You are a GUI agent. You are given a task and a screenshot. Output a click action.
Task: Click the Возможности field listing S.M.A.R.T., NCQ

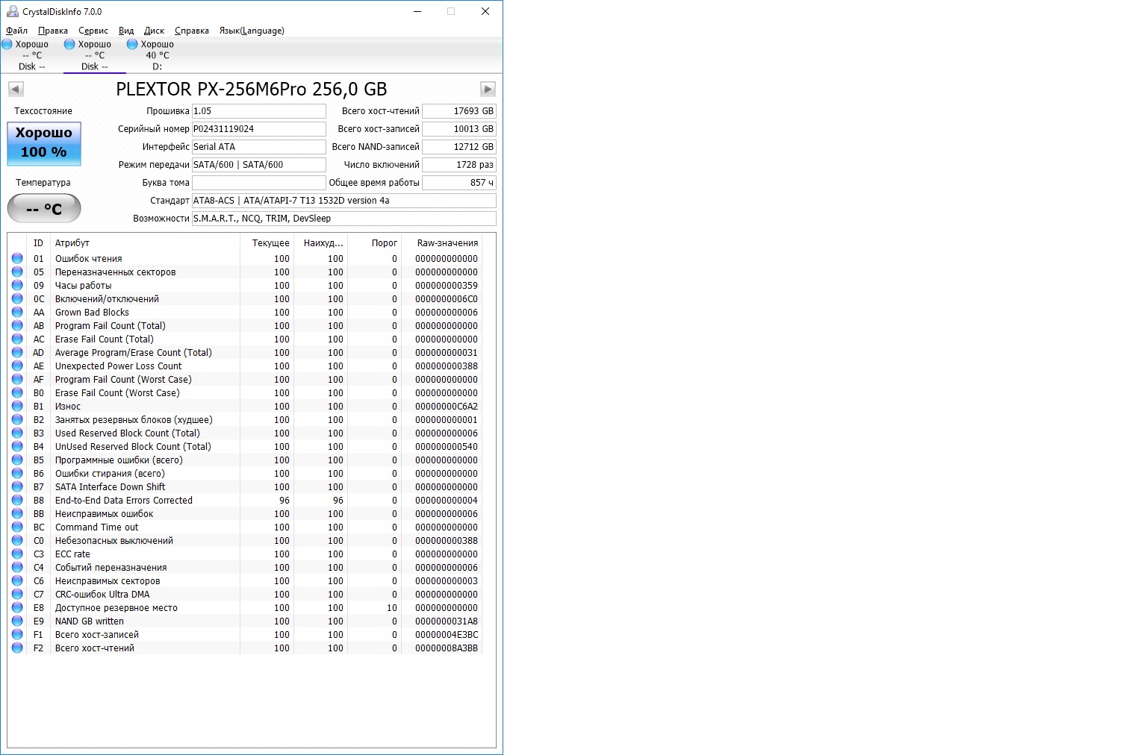344,219
